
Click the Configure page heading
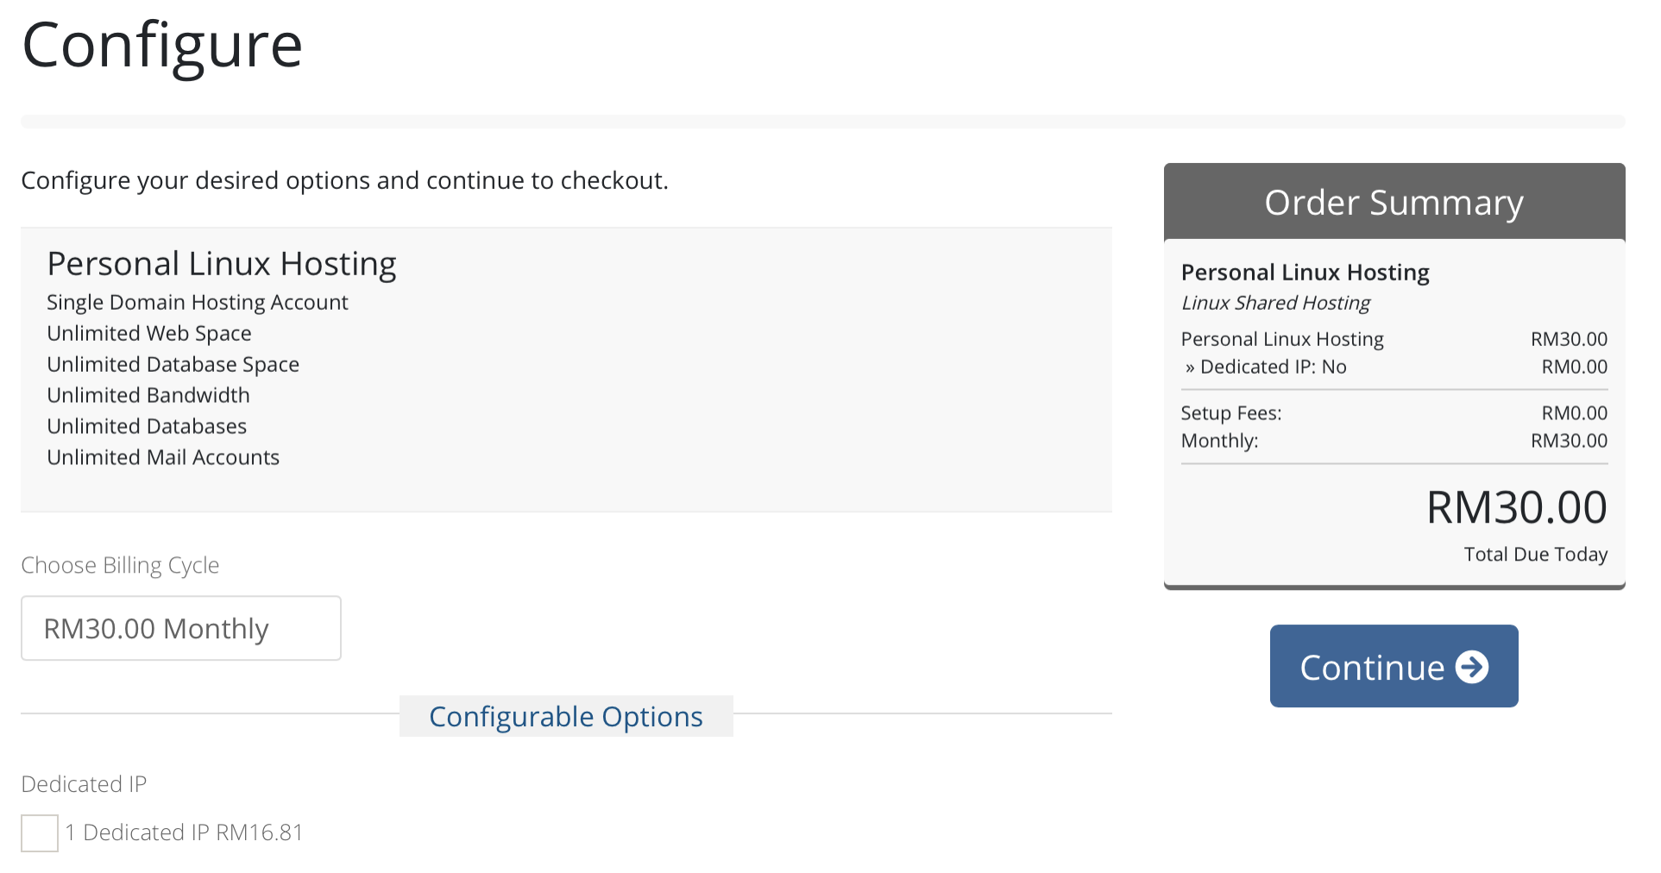click(162, 46)
